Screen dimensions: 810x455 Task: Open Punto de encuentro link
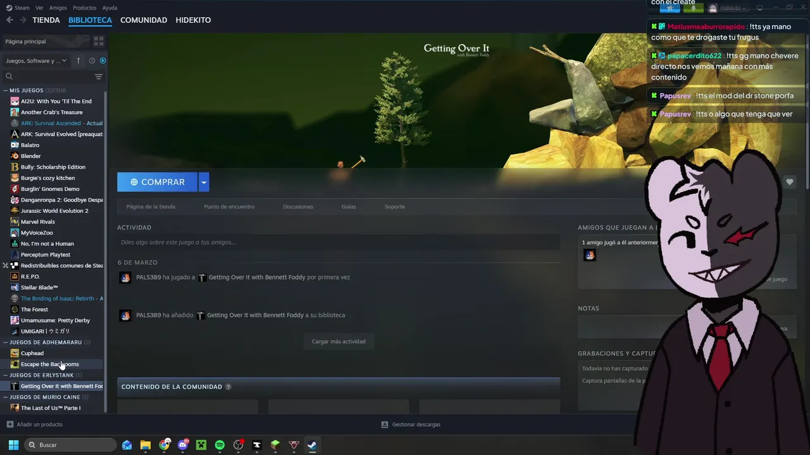[x=229, y=207]
